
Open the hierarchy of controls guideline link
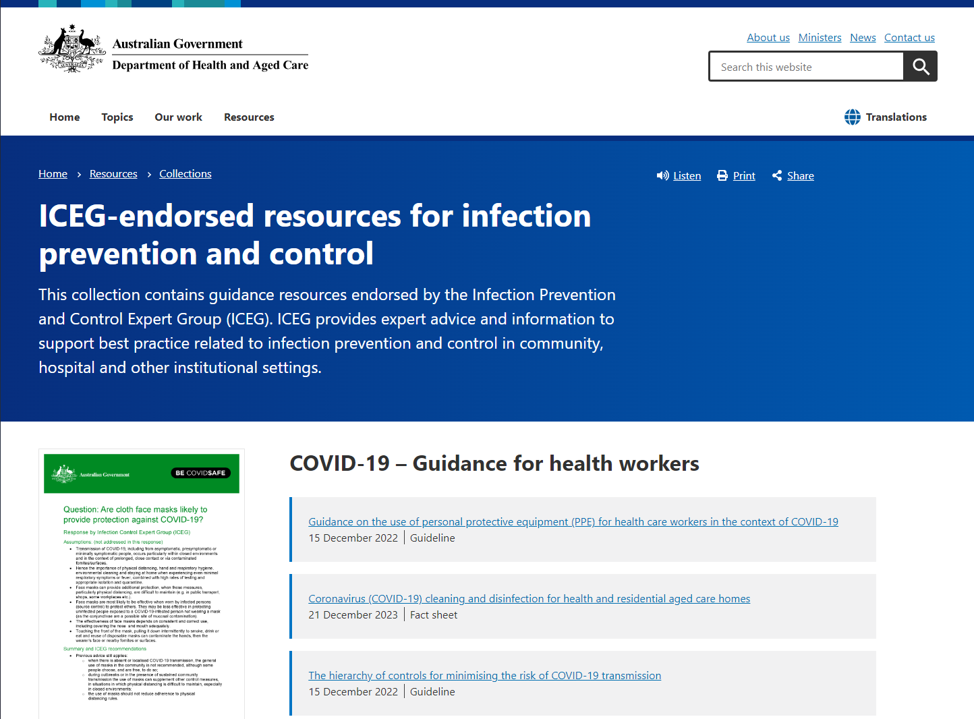[x=485, y=675]
